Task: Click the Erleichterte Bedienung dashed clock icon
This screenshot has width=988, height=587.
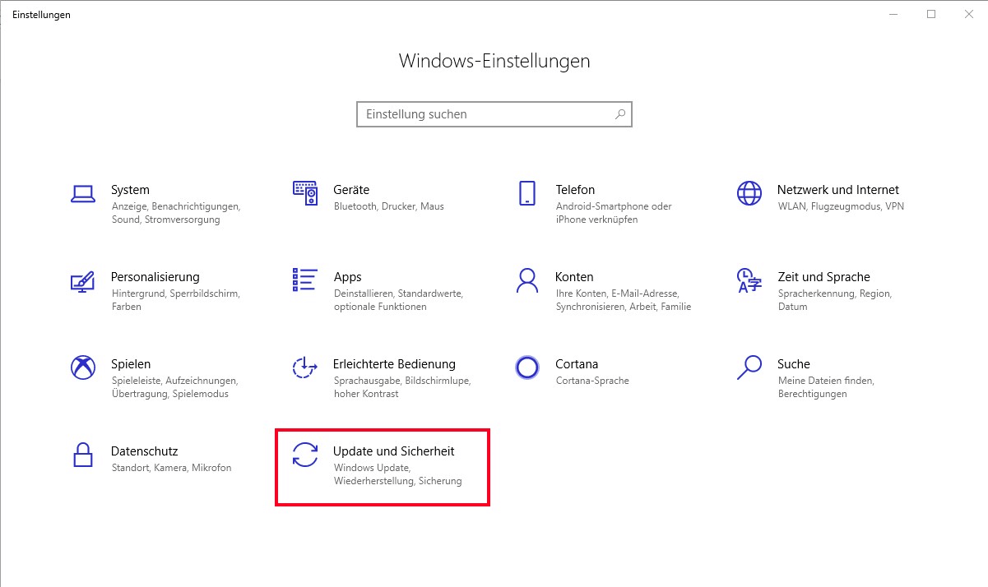Action: point(305,367)
